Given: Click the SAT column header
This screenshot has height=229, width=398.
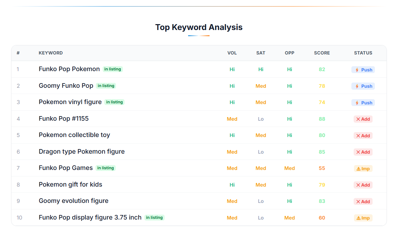Looking at the screenshot, I should click(261, 53).
